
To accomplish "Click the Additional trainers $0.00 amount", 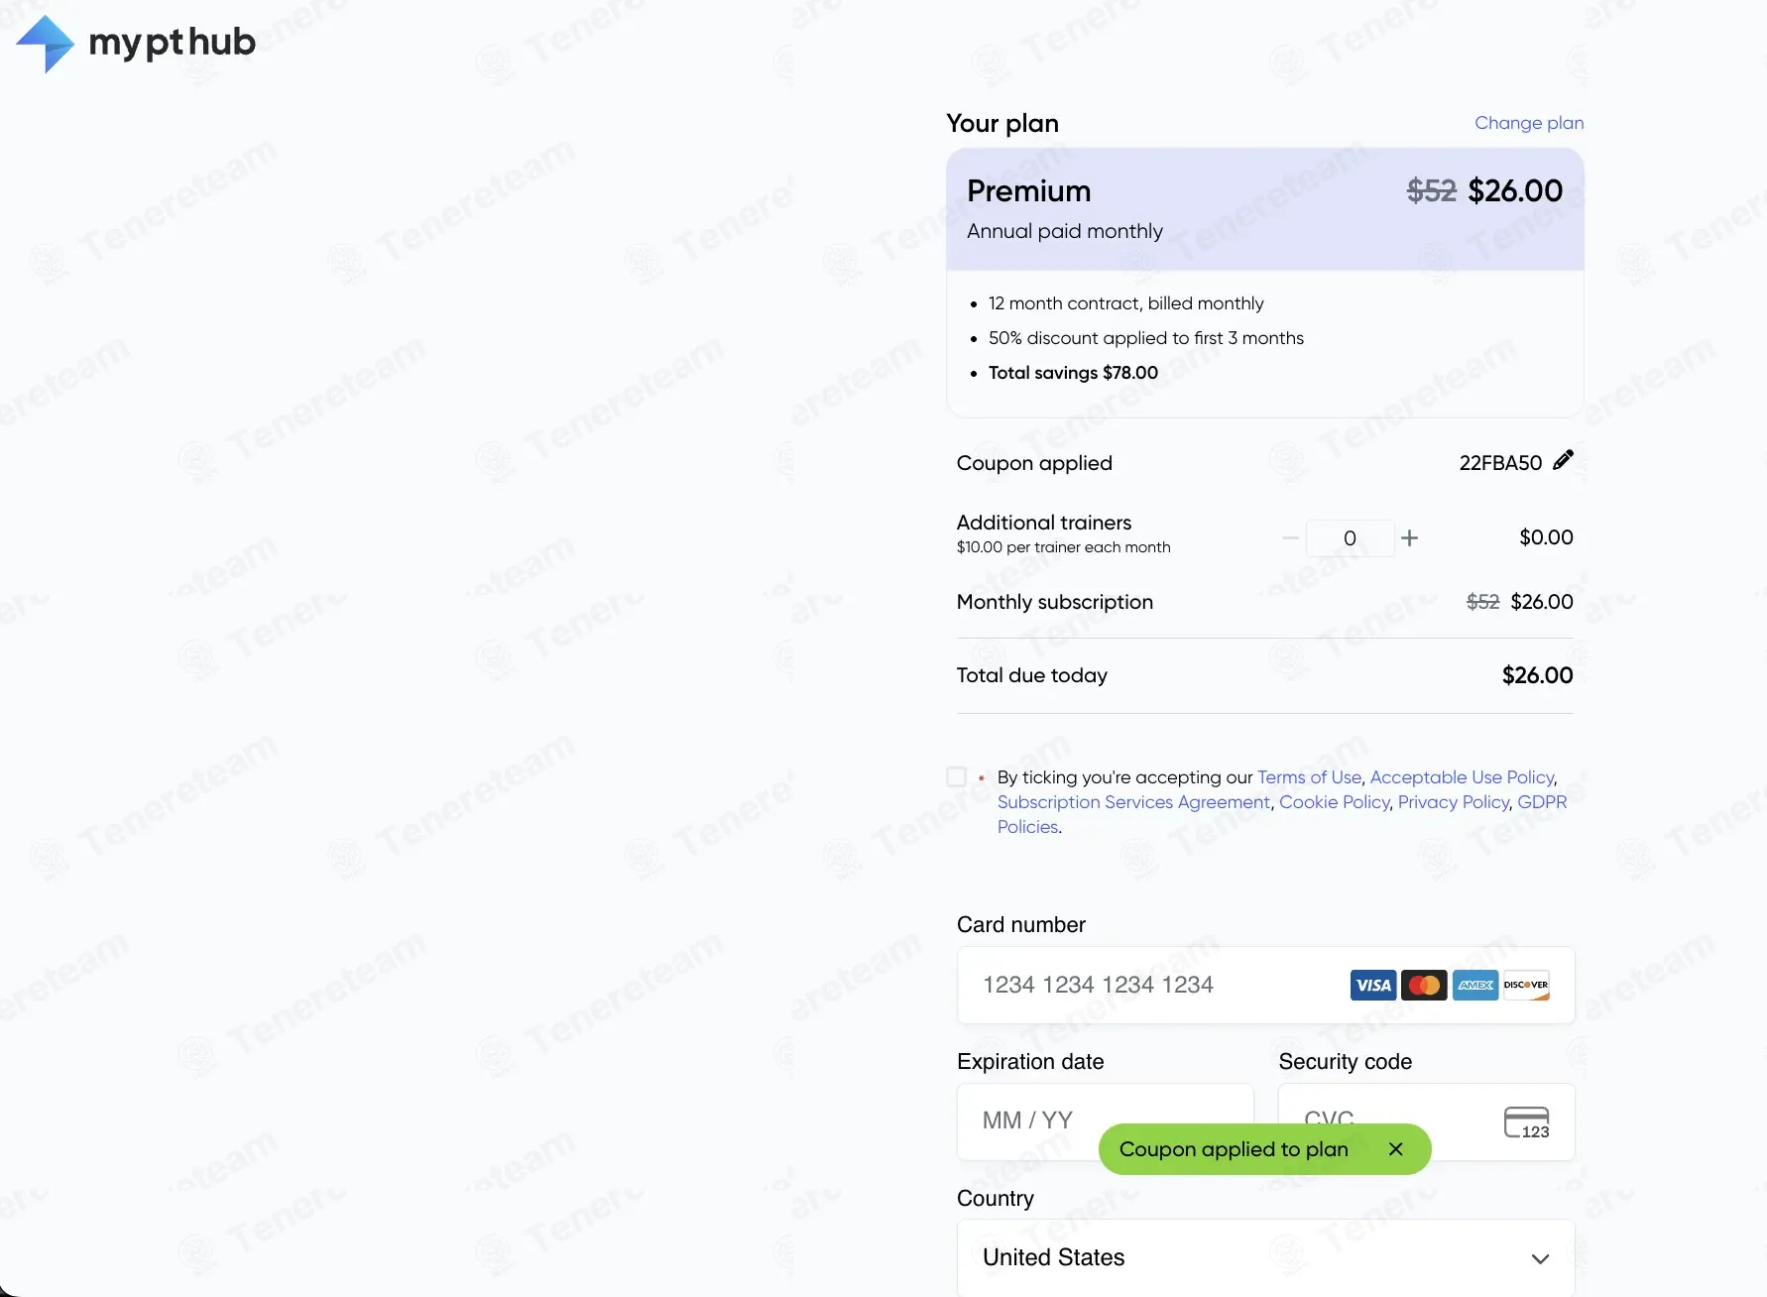I will click(x=1546, y=537).
